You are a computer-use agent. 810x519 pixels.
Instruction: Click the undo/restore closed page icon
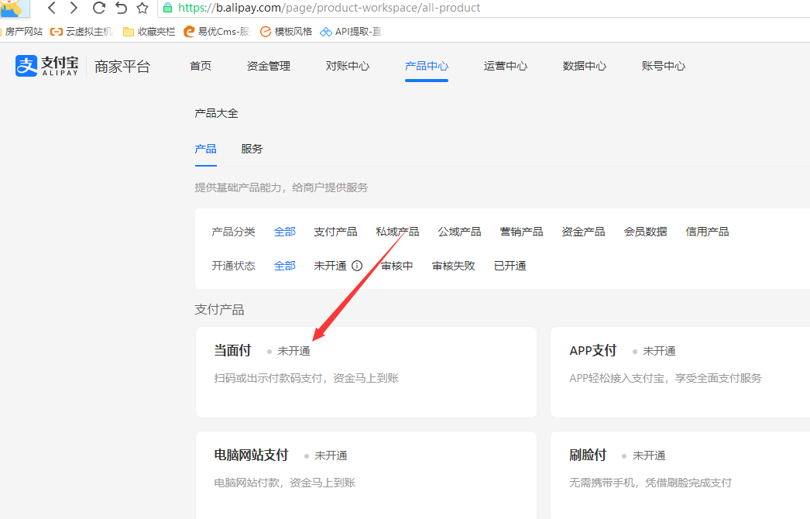pos(121,8)
